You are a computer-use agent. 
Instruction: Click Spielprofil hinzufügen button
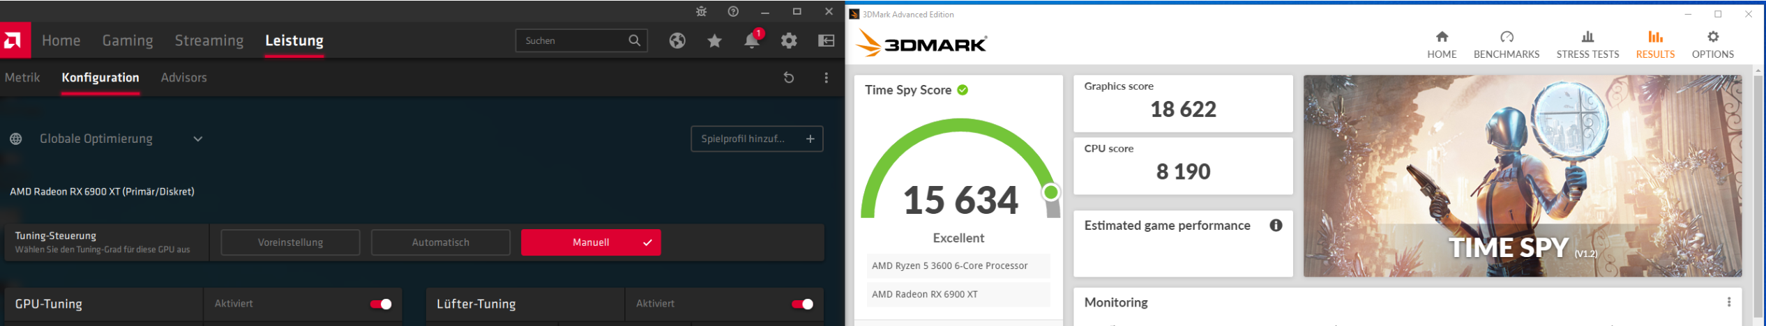757,139
